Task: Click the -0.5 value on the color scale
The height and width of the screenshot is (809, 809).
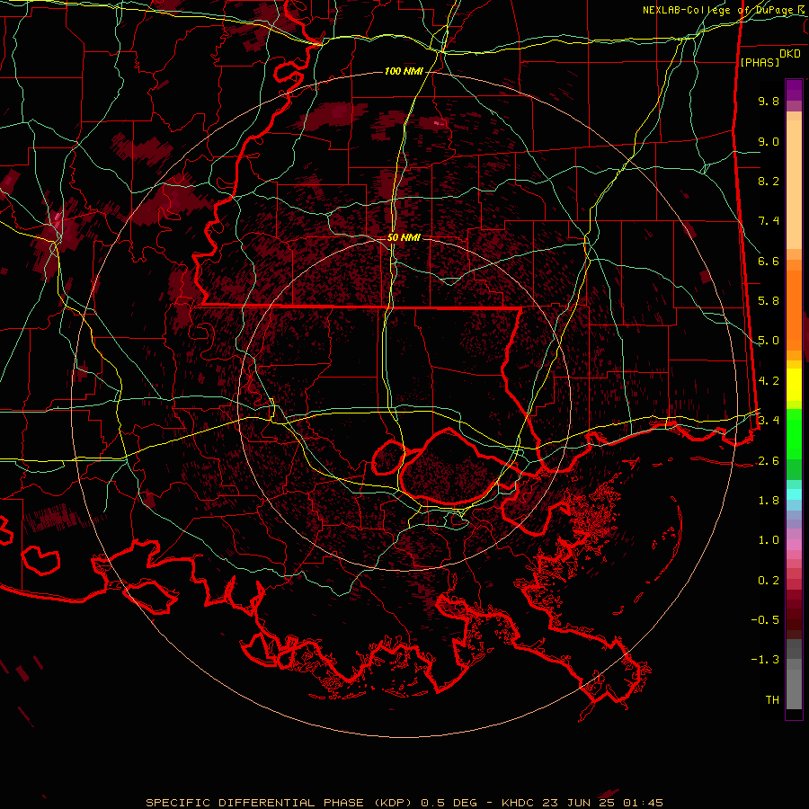Action: (765, 620)
